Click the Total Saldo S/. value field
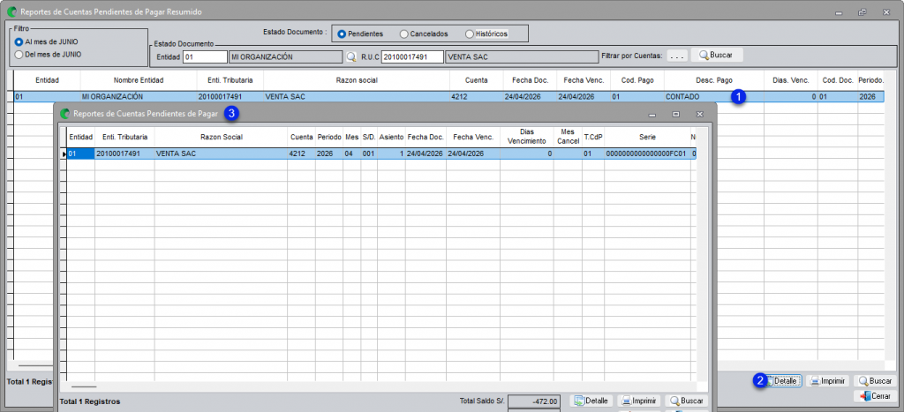Screen dimensions: 904x412 point(534,401)
